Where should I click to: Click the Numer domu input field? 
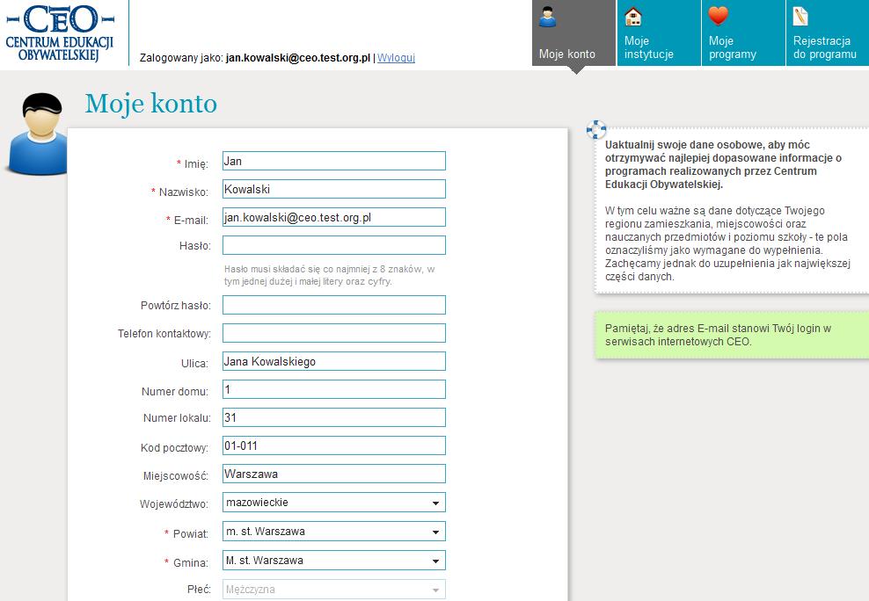(x=334, y=389)
